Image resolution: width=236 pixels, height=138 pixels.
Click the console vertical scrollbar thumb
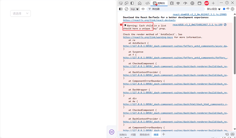(235, 45)
